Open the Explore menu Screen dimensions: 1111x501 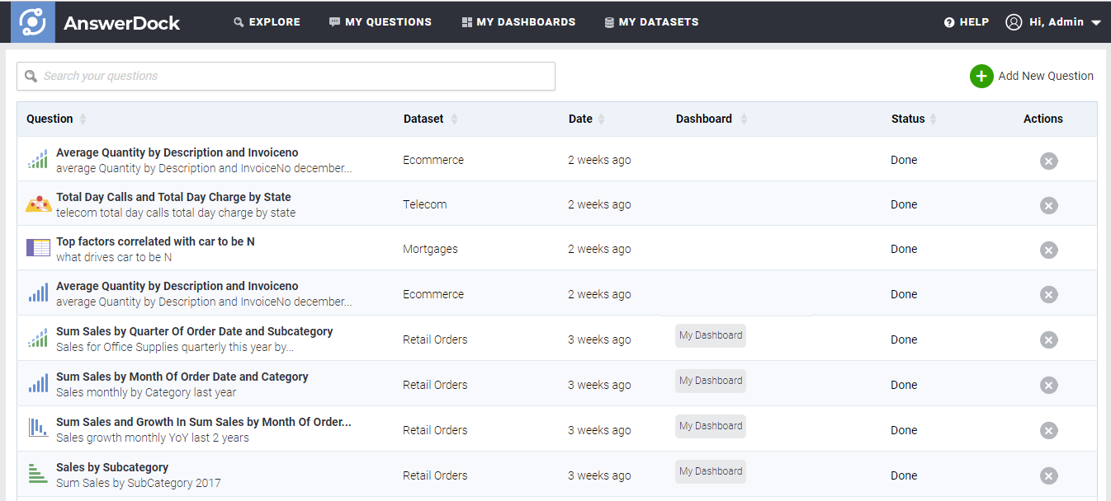(x=267, y=22)
